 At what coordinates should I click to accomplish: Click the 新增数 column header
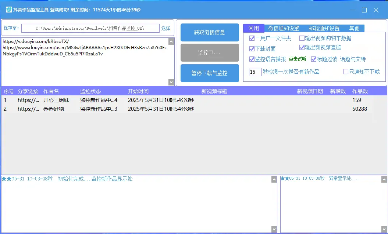pos(338,91)
